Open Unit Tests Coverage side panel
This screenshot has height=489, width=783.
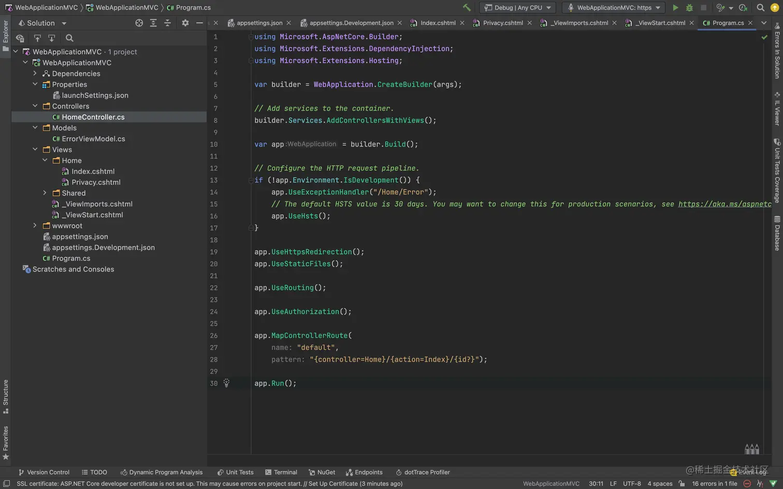777,171
